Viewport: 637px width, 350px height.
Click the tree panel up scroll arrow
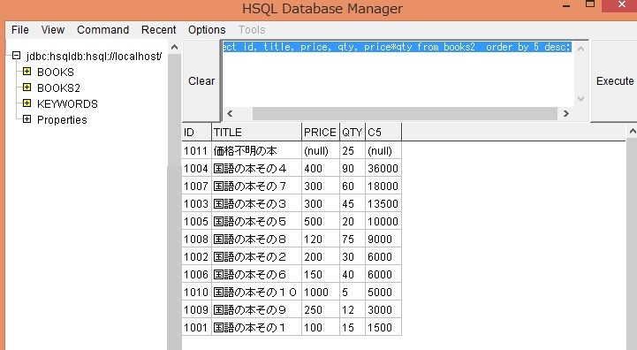point(174,47)
